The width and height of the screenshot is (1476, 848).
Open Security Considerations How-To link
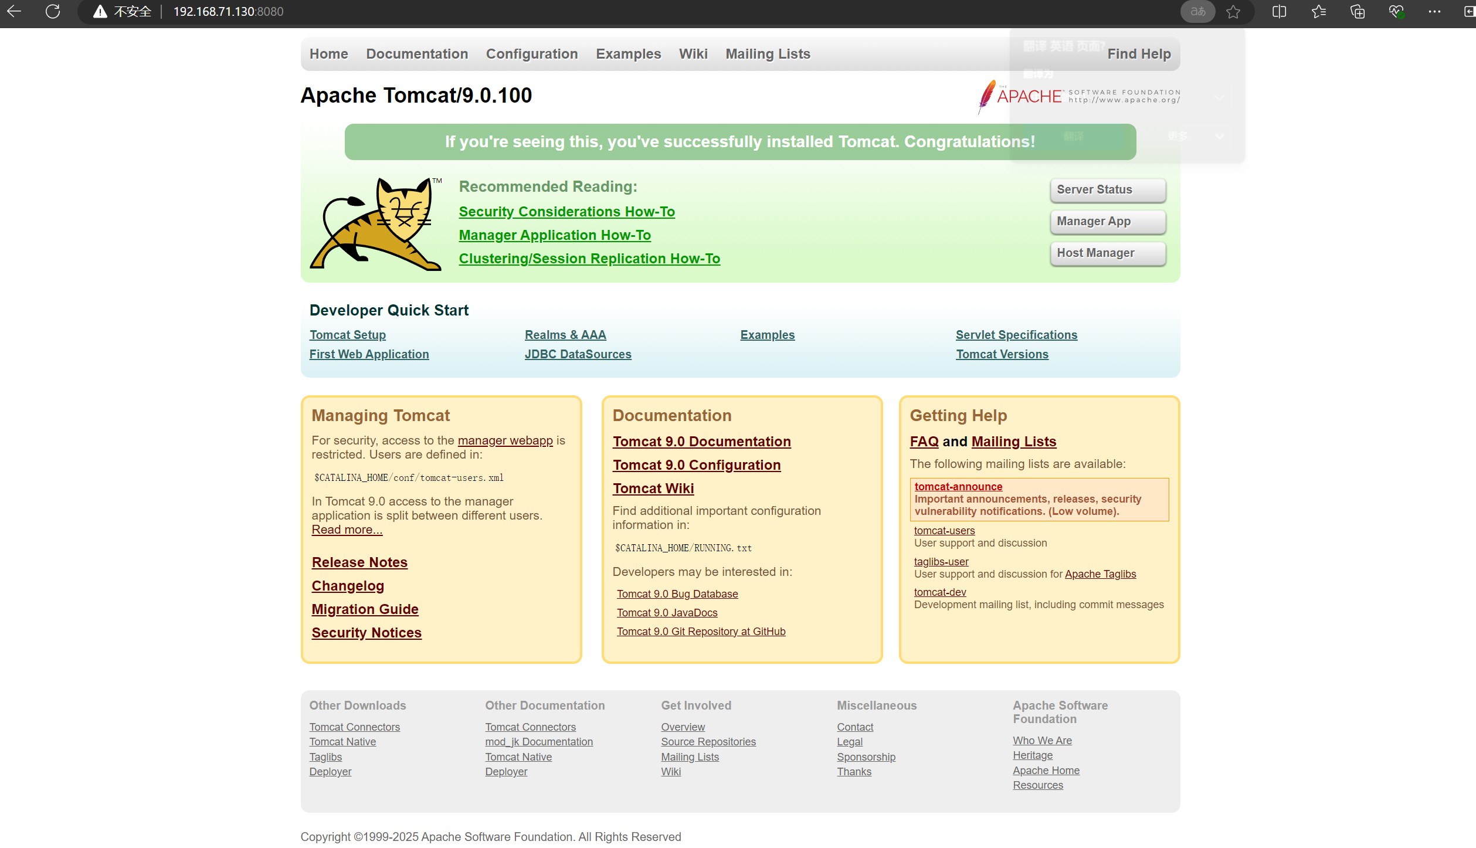(566, 212)
